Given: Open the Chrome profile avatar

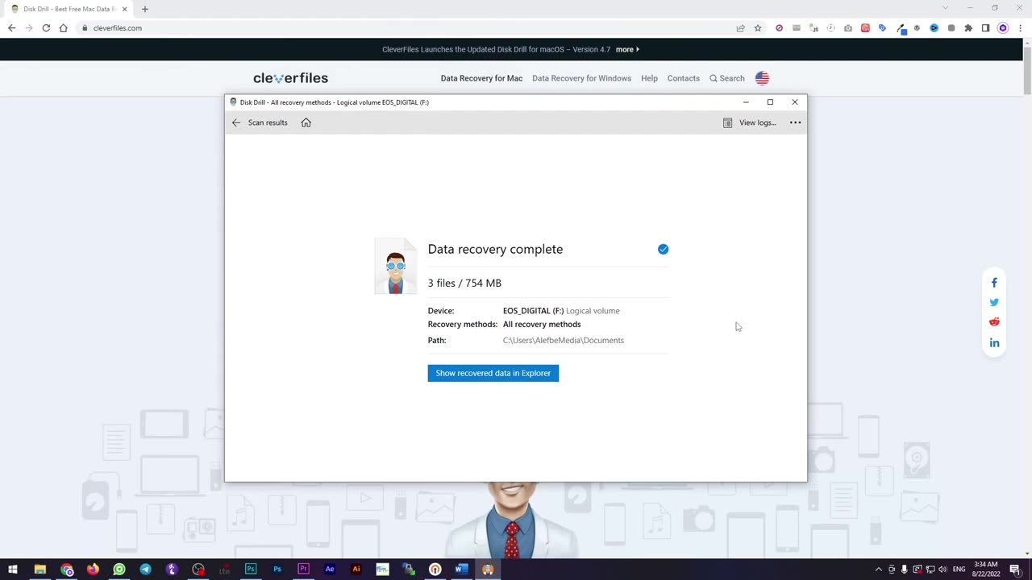Looking at the screenshot, I should click(1003, 28).
